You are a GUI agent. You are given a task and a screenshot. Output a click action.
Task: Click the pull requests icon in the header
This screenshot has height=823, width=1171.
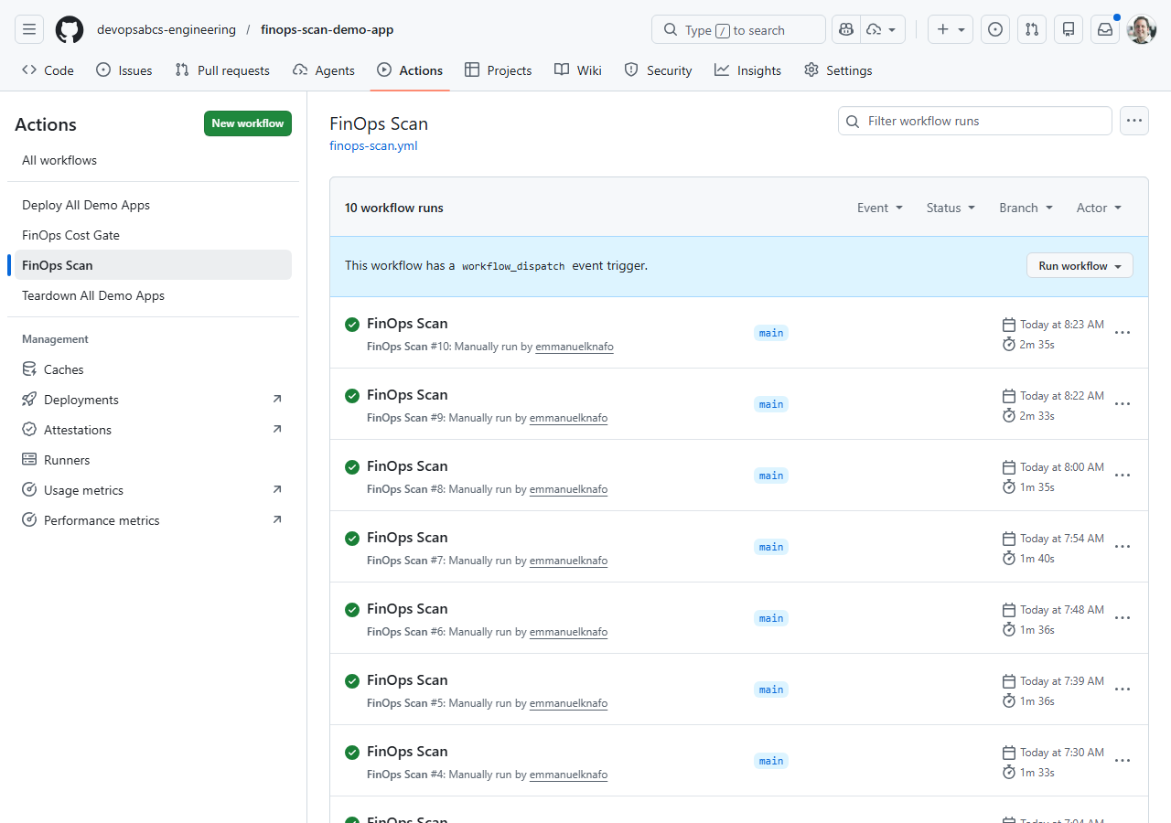coord(1031,28)
